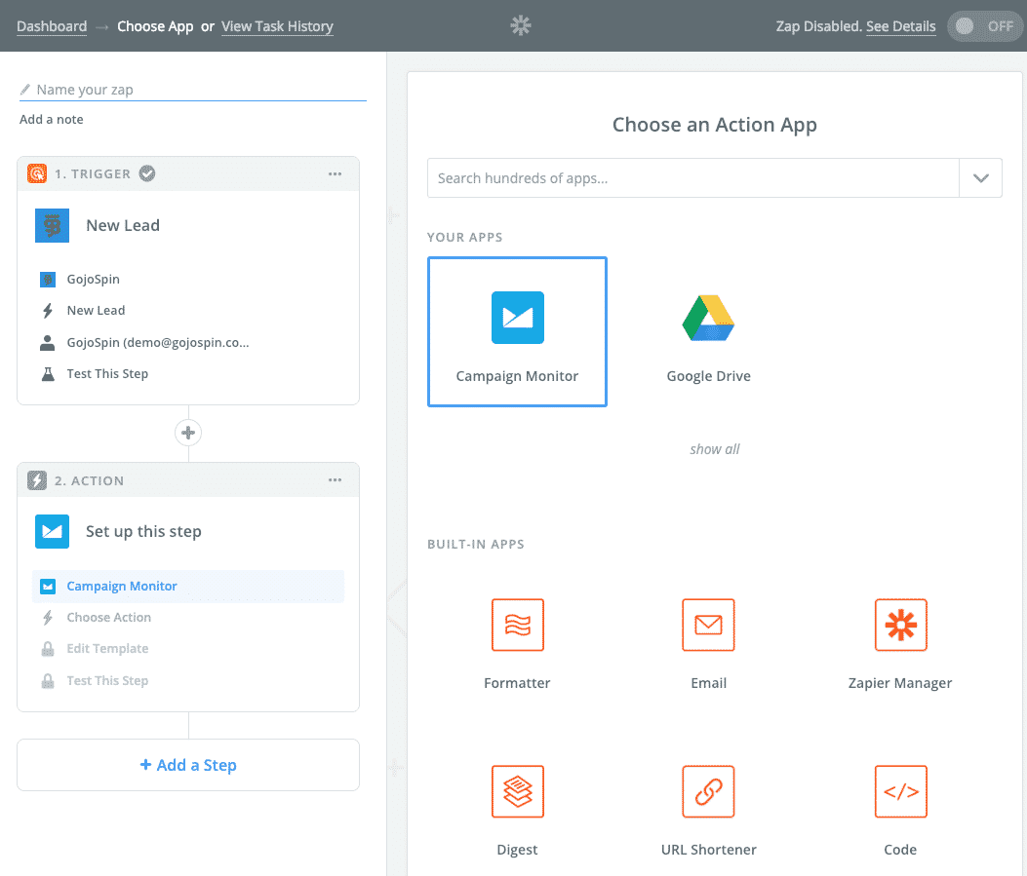
Task: Click the New Lead trigger title
Action: (x=123, y=226)
